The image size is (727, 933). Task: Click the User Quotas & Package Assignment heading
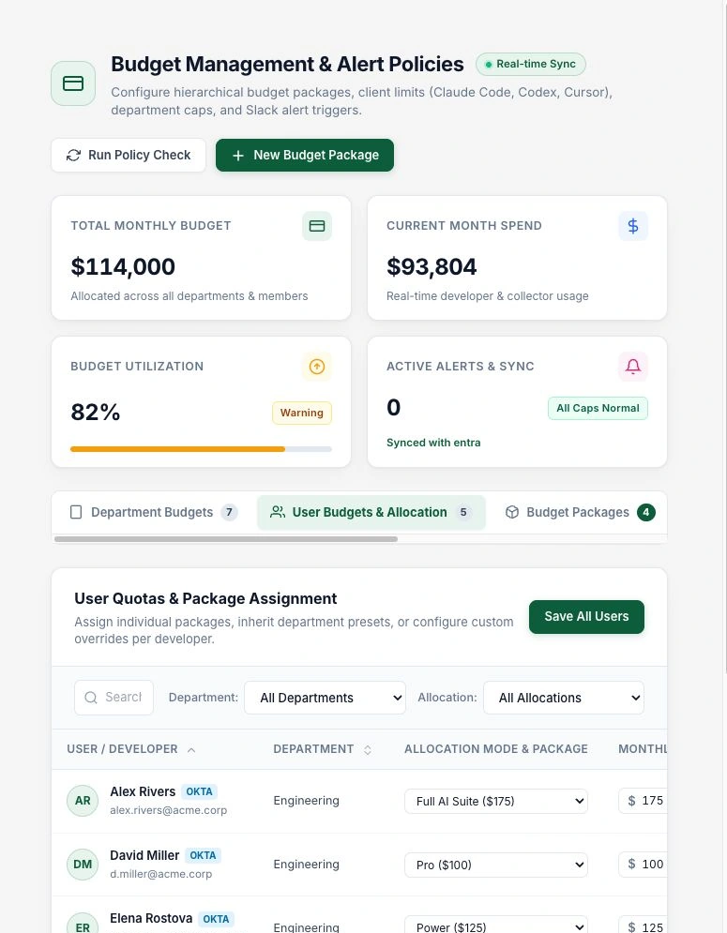coord(205,598)
